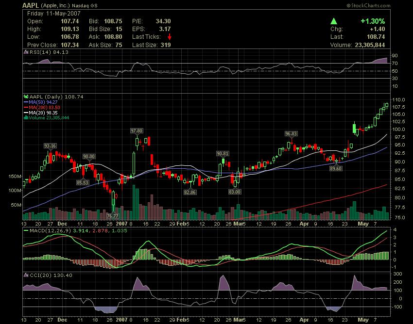Image resolution: width=413 pixels, height=324 pixels.
Task: Click the Prev Close value 107.34
Action: pyautogui.click(x=70, y=45)
